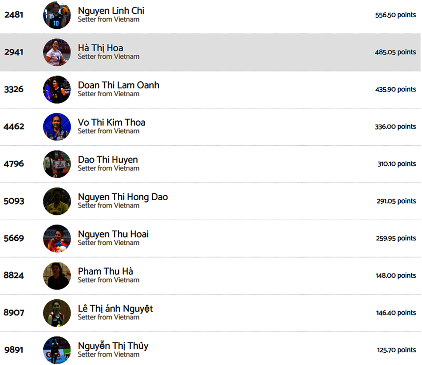The height and width of the screenshot is (365, 422).
Task: Open the Nguyen Thi Hong Dao link
Action: tap(123, 197)
